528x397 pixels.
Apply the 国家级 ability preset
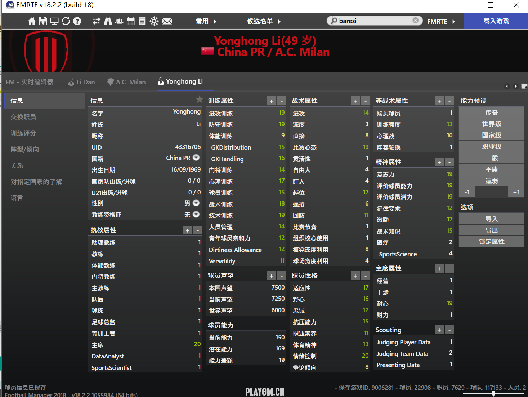click(492, 135)
